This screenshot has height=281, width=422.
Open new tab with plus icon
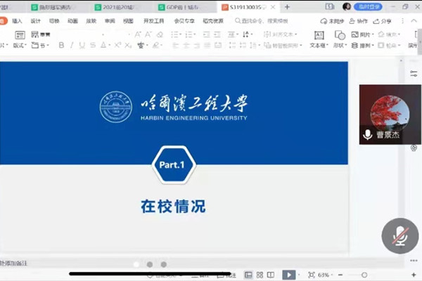point(287,6)
